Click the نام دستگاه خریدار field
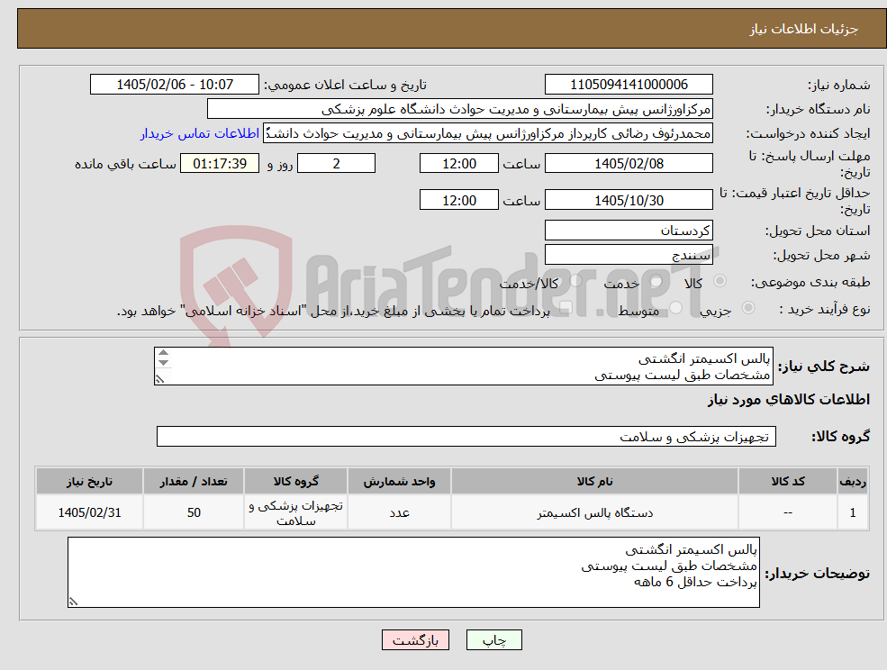The width and height of the screenshot is (887, 670). tap(460, 109)
